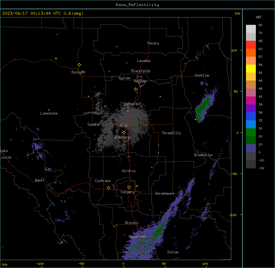The width and height of the screenshot is (275, 268).
Task: Click the Blackfalds town label
Action: click(141, 71)
